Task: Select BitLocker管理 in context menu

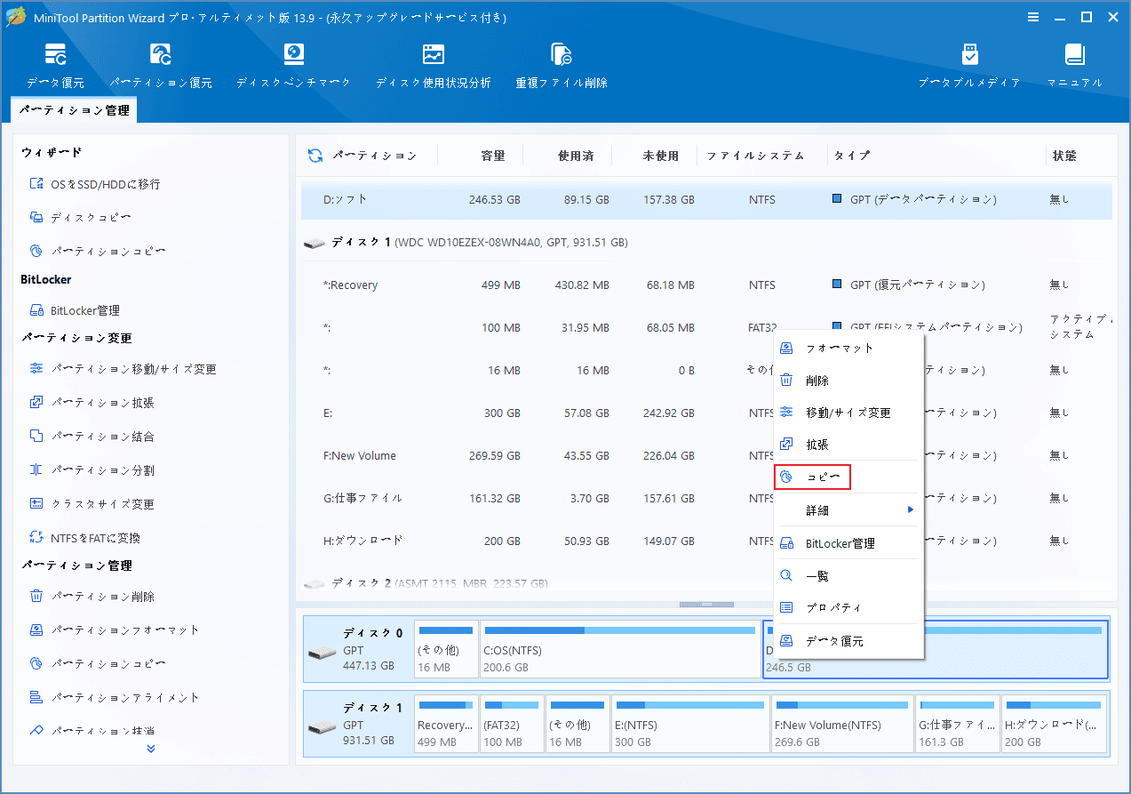Action: click(x=849, y=543)
